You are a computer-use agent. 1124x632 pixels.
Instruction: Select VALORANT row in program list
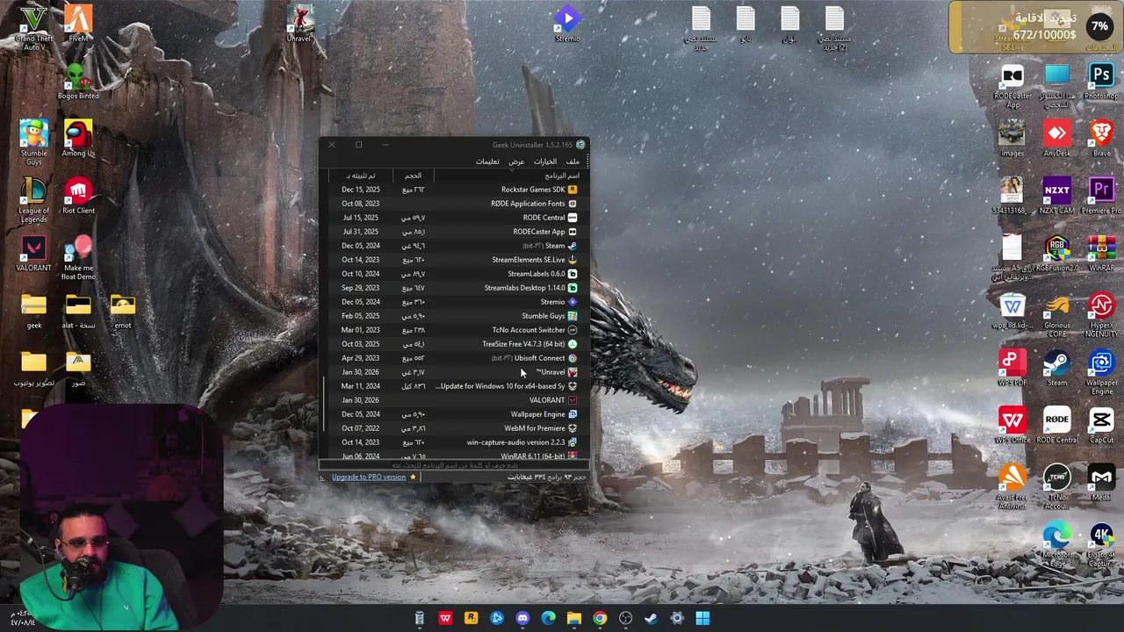tap(453, 400)
